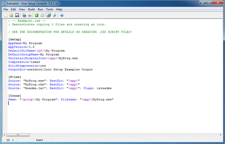Save the script with the floppy icon
The width and height of the screenshot is (225, 144).
point(16,15)
